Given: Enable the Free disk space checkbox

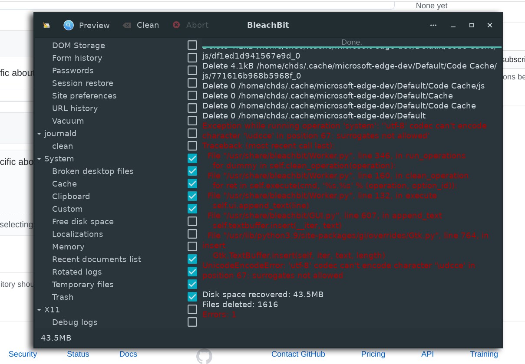Looking at the screenshot, I should pos(192,221).
